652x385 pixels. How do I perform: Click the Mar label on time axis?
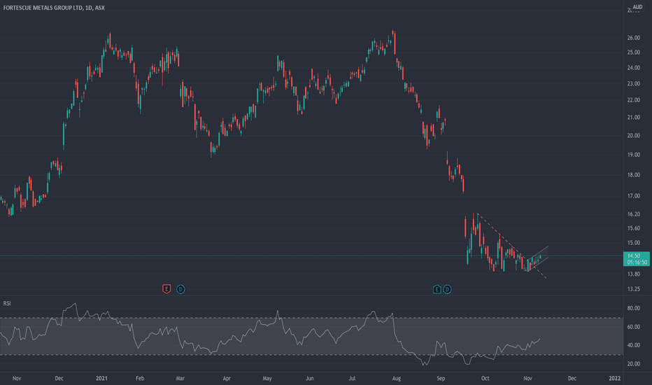pyautogui.click(x=180, y=378)
